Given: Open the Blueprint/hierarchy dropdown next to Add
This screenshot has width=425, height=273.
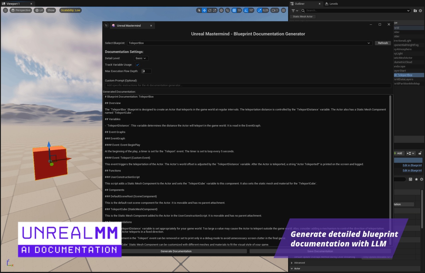Looking at the screenshot, I should pyautogui.click(x=411, y=153).
